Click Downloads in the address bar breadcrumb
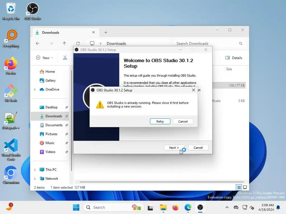This screenshot has width=286, height=214. coord(116,43)
